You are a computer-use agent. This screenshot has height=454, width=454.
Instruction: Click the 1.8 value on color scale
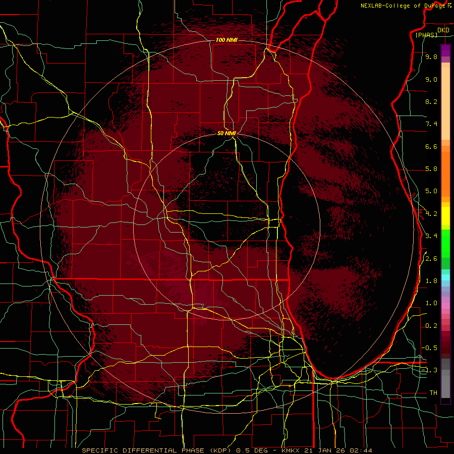click(431, 281)
